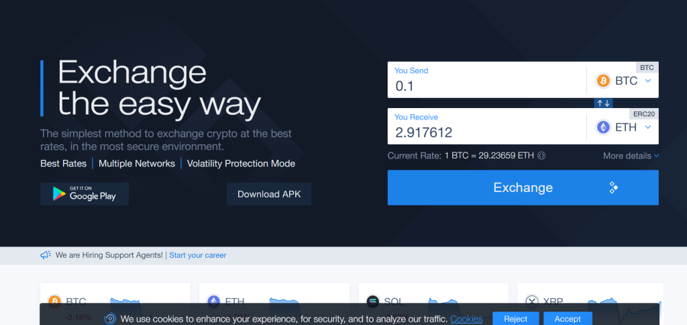
Task: Click the XRP coin icon in price cards
Action: point(532,301)
